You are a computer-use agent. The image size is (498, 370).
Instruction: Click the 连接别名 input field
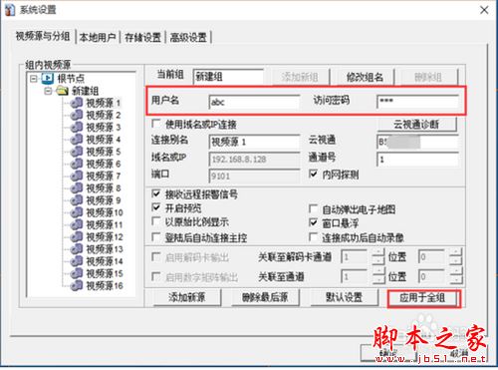[254, 142]
